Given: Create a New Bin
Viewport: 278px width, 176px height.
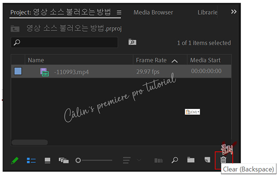Looking at the screenshot, I should pyautogui.click(x=191, y=160).
